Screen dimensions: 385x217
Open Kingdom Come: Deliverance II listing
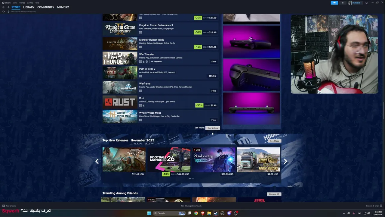tap(160, 29)
